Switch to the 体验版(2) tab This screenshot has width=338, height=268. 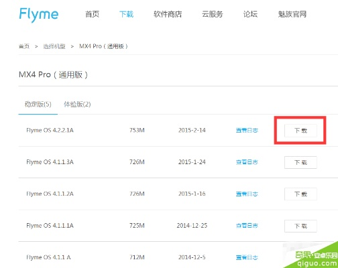77,105
